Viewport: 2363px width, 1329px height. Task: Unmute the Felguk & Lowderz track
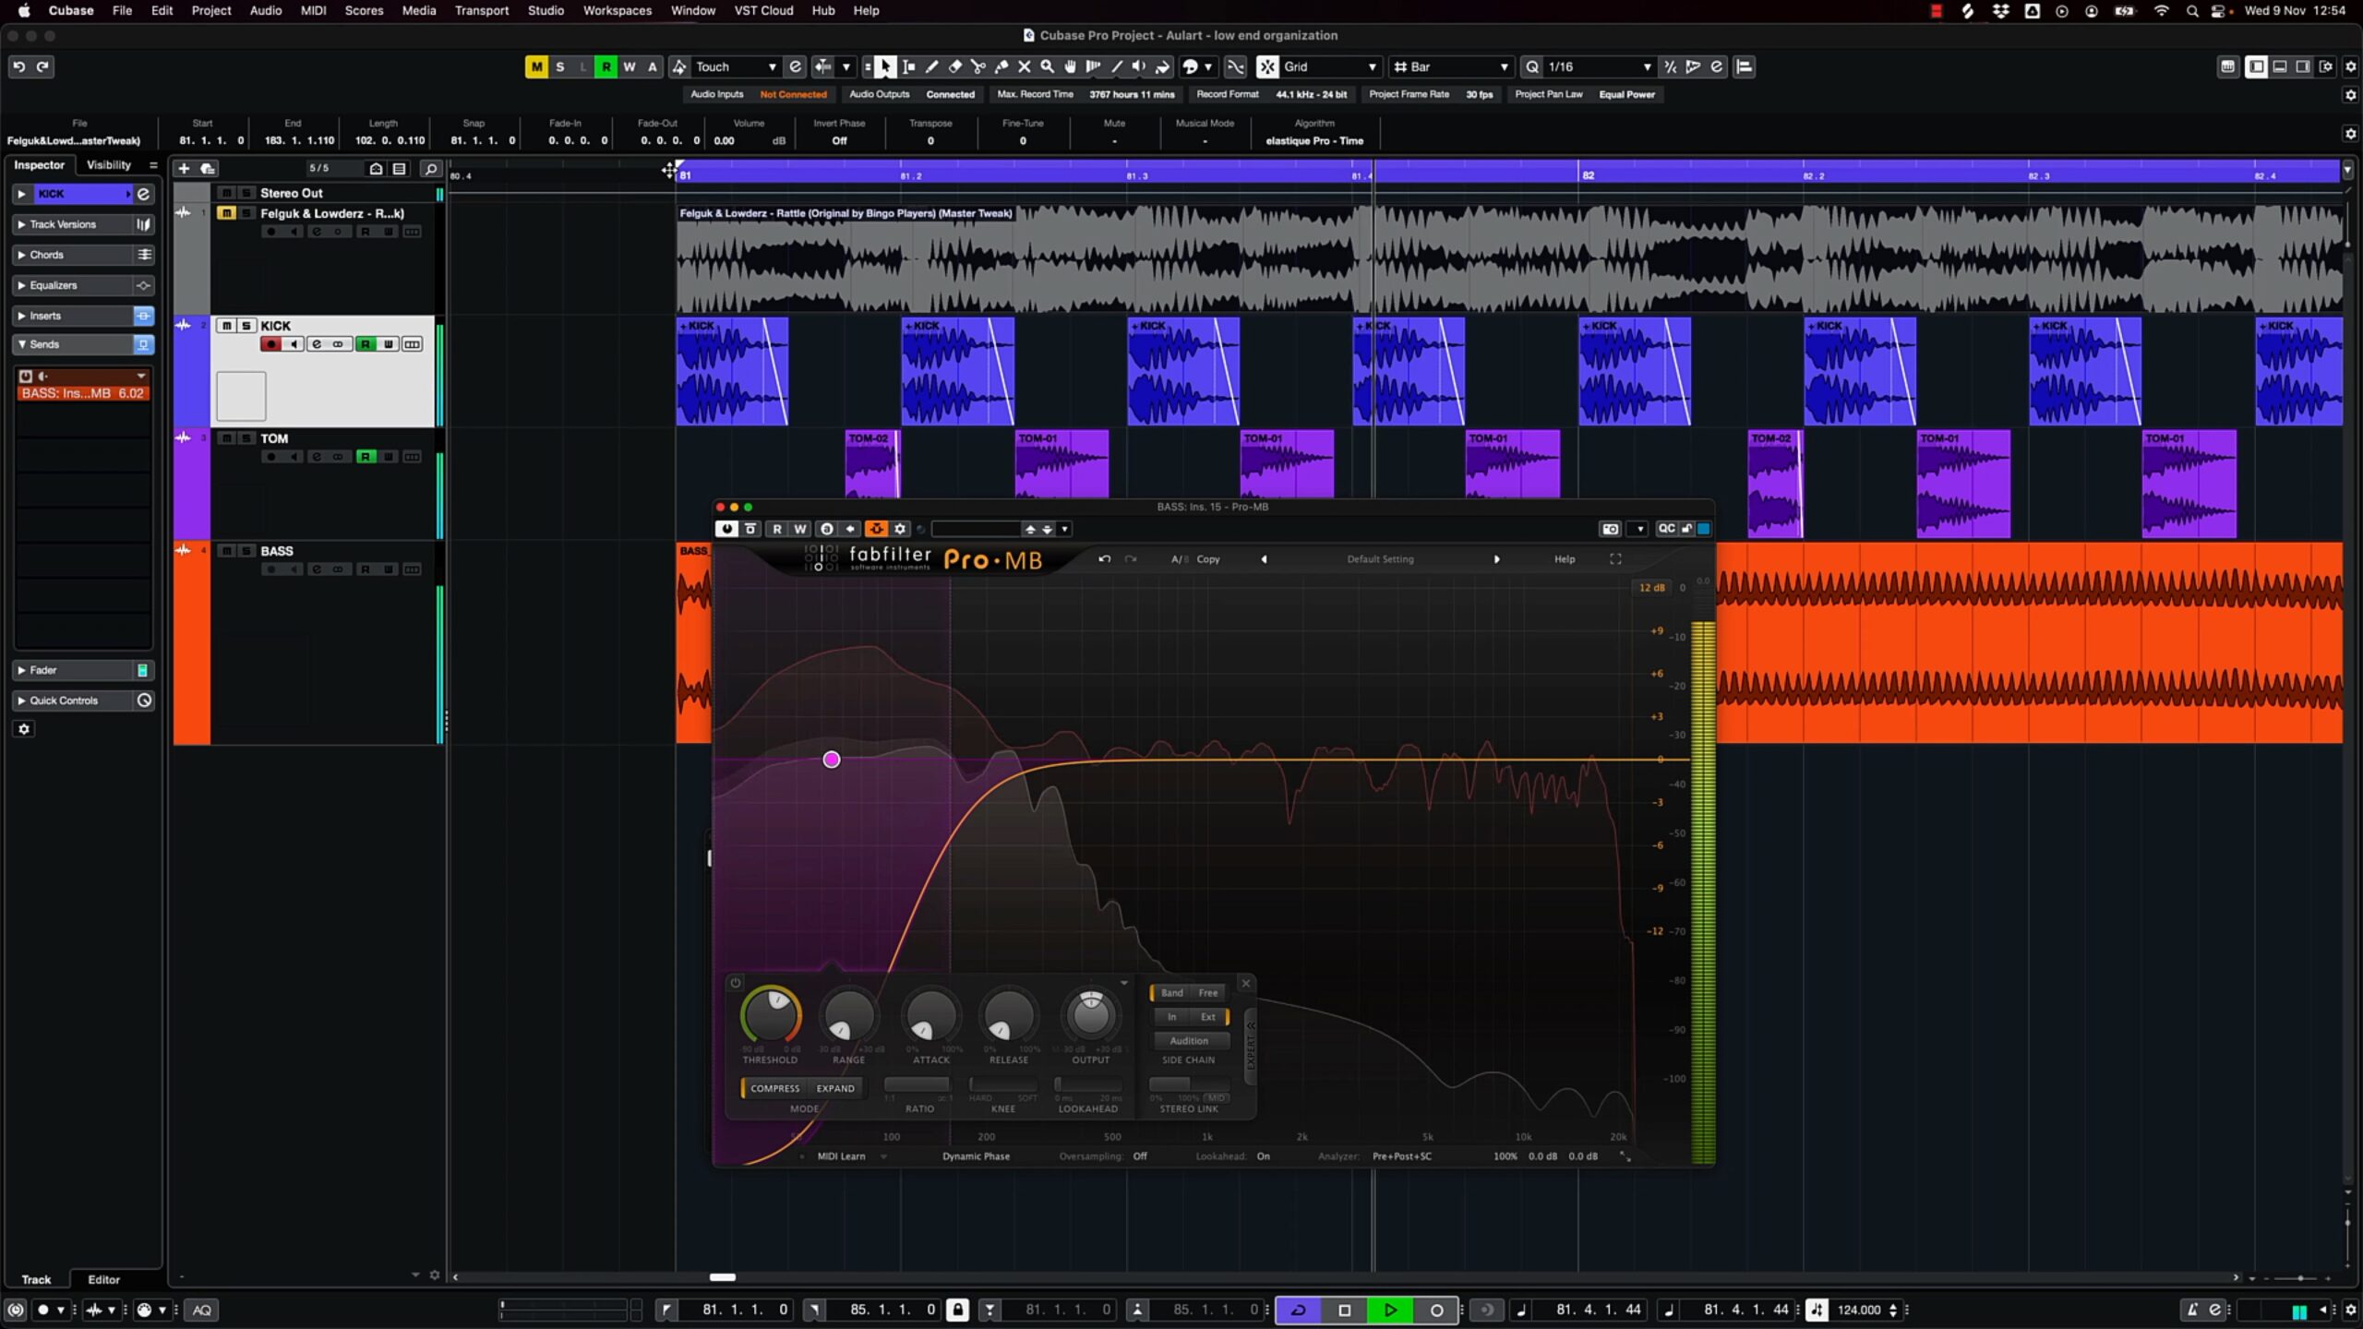pyautogui.click(x=226, y=213)
